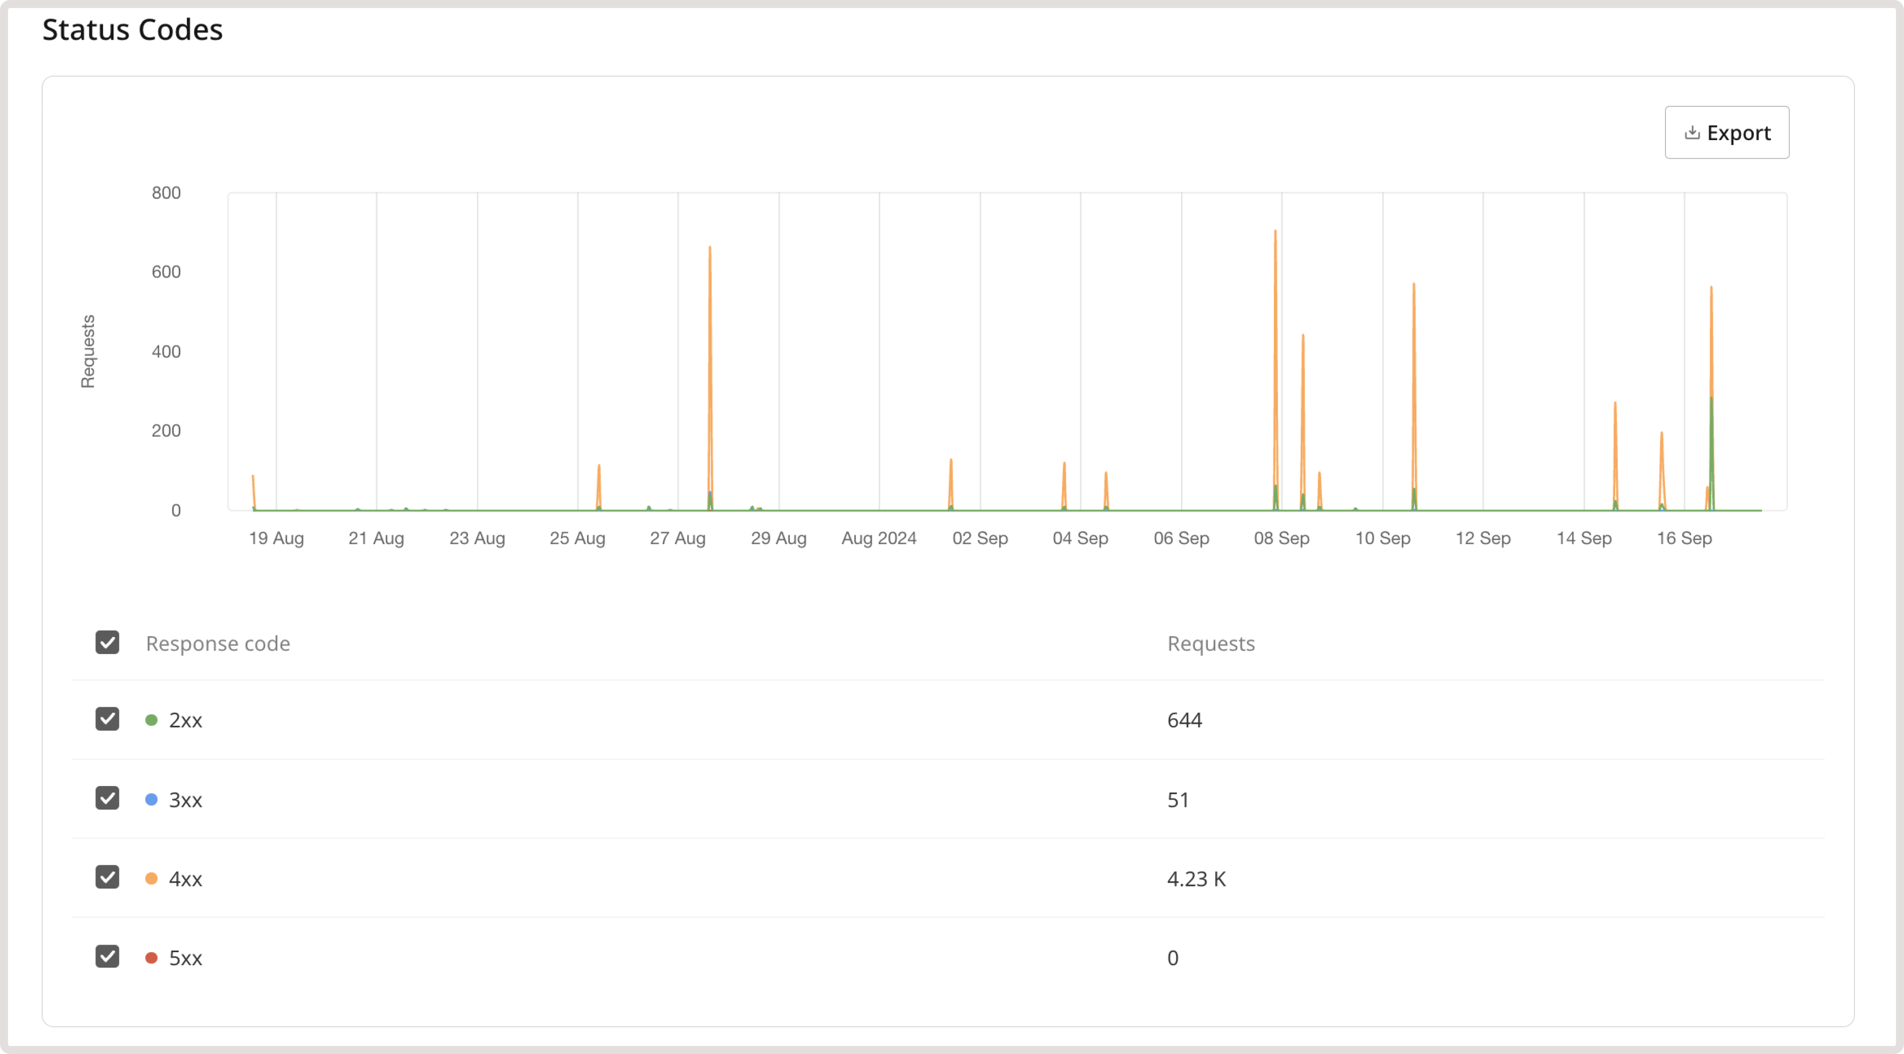Click the green dot beside 2xx
The width and height of the screenshot is (1904, 1054).
coord(152,719)
